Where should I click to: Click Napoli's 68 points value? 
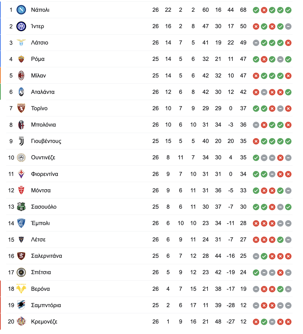click(x=243, y=10)
